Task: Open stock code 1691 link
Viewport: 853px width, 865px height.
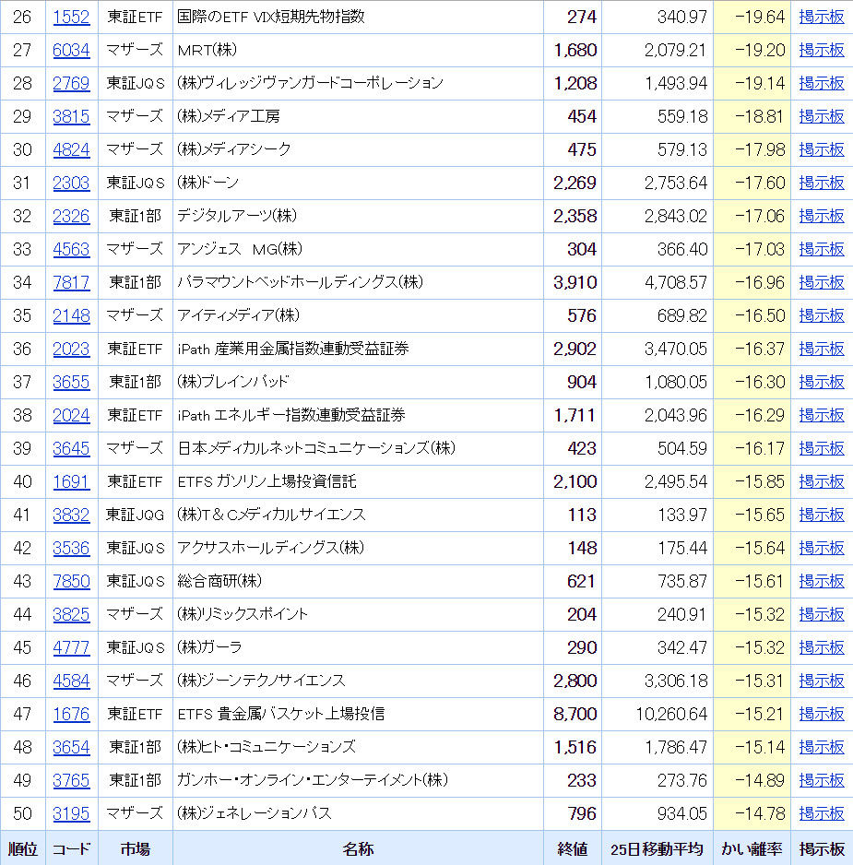Action: tap(71, 481)
